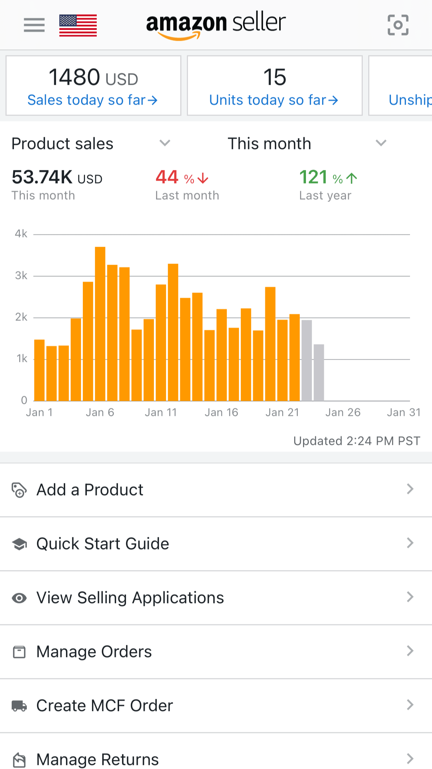The height and width of the screenshot is (769, 432).
Task: Open the This month period dropdown
Action: [381, 143]
